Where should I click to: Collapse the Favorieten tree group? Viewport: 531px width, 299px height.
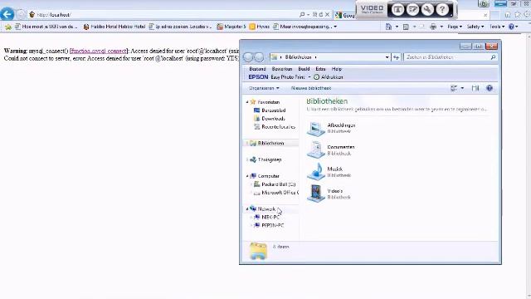(x=247, y=102)
